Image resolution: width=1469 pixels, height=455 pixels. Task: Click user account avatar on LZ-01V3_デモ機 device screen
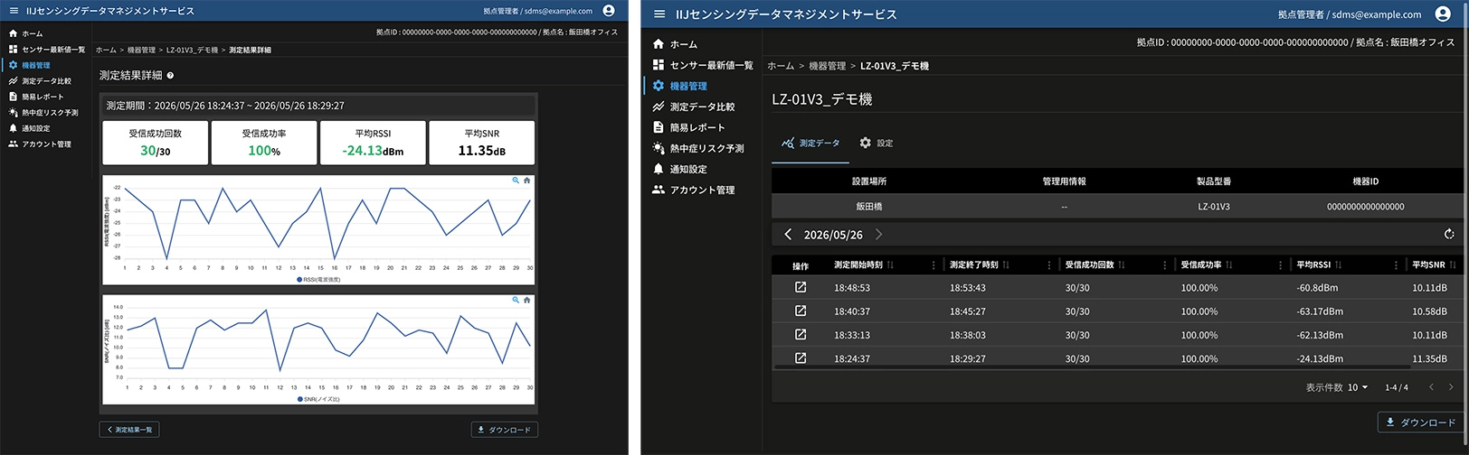point(1443,14)
